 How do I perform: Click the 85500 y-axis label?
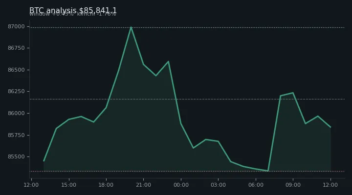(16, 156)
